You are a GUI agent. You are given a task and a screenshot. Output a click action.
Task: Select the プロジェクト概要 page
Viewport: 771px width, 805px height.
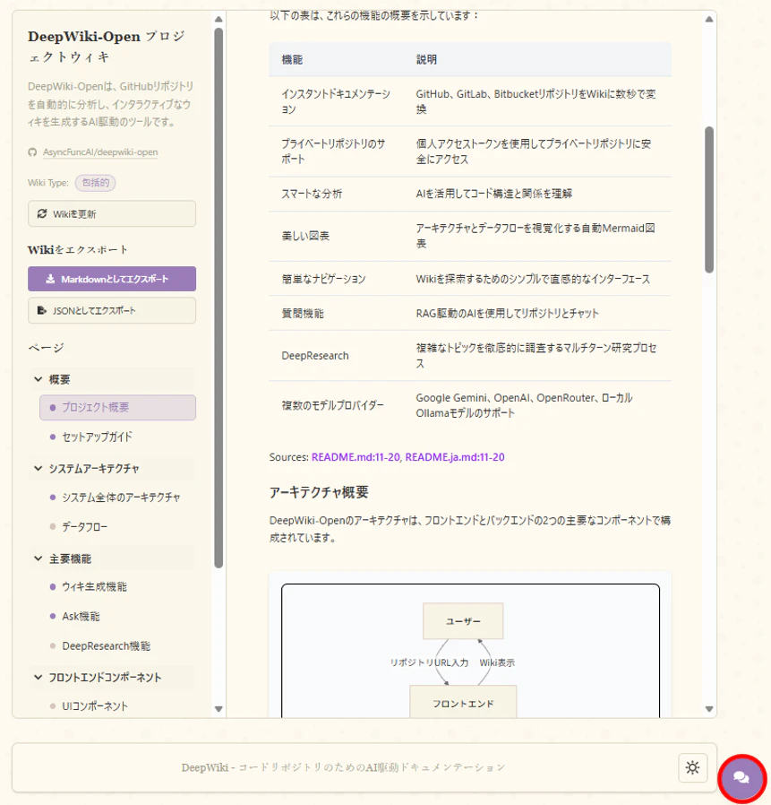117,408
